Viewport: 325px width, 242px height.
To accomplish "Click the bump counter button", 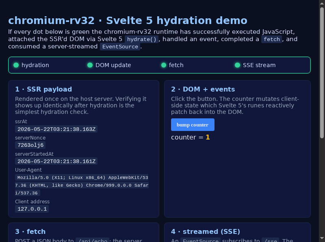I will 193,125.
